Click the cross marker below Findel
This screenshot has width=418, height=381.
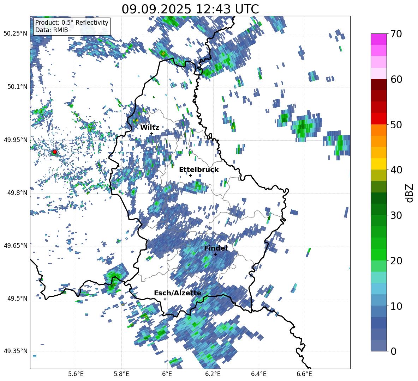coord(215,254)
